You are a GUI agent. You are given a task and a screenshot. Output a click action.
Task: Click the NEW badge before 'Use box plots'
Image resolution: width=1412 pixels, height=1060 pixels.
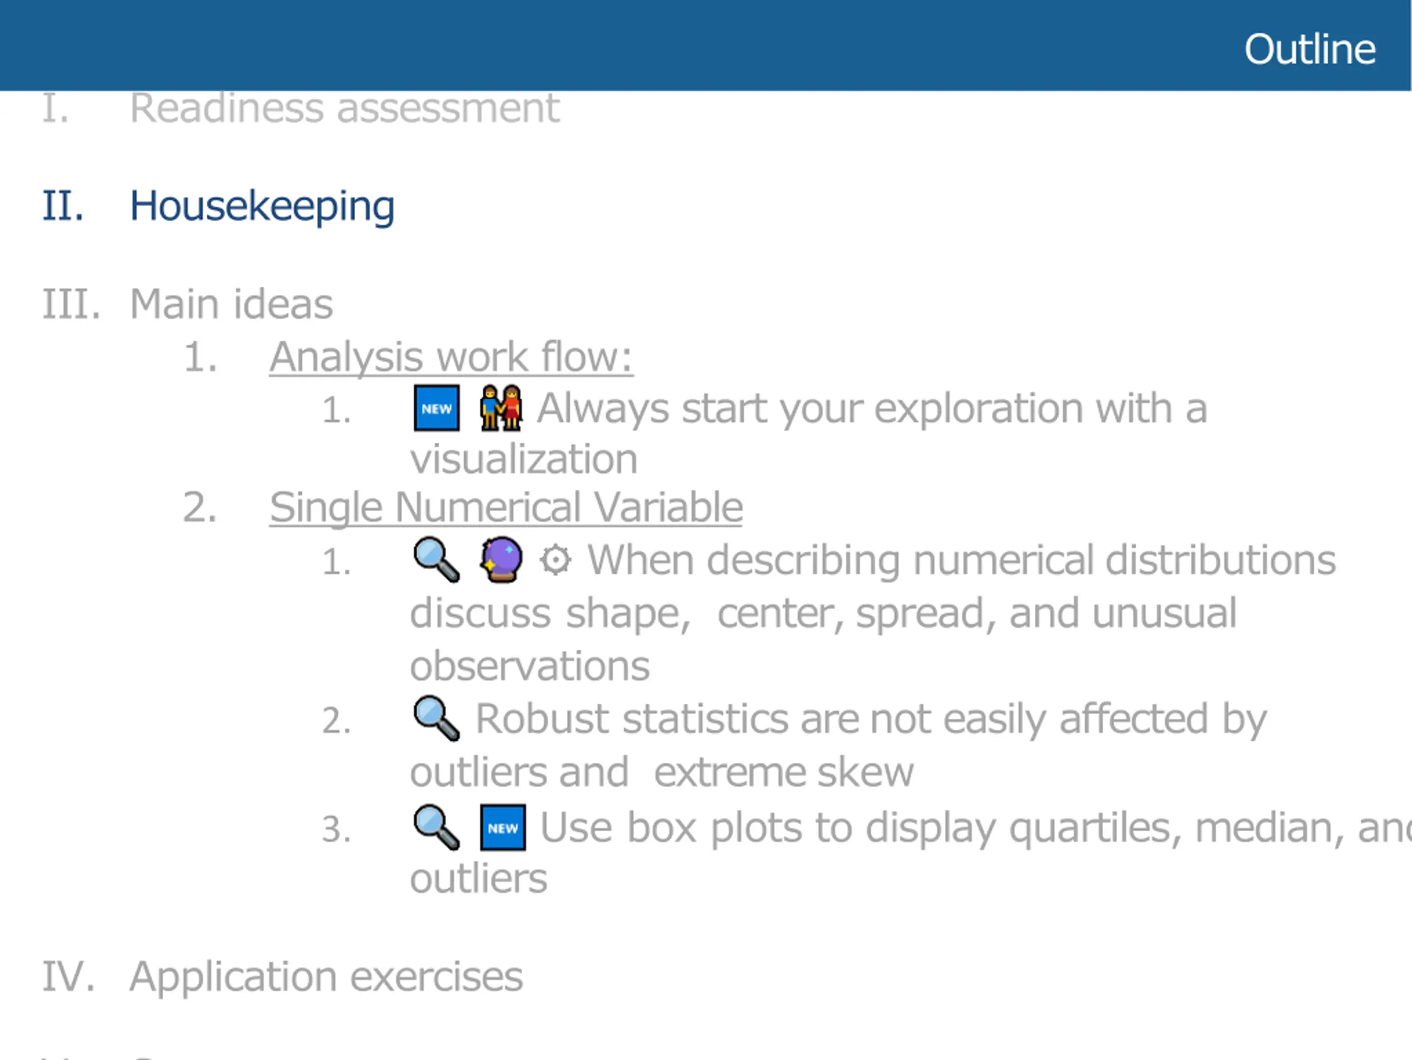503,828
